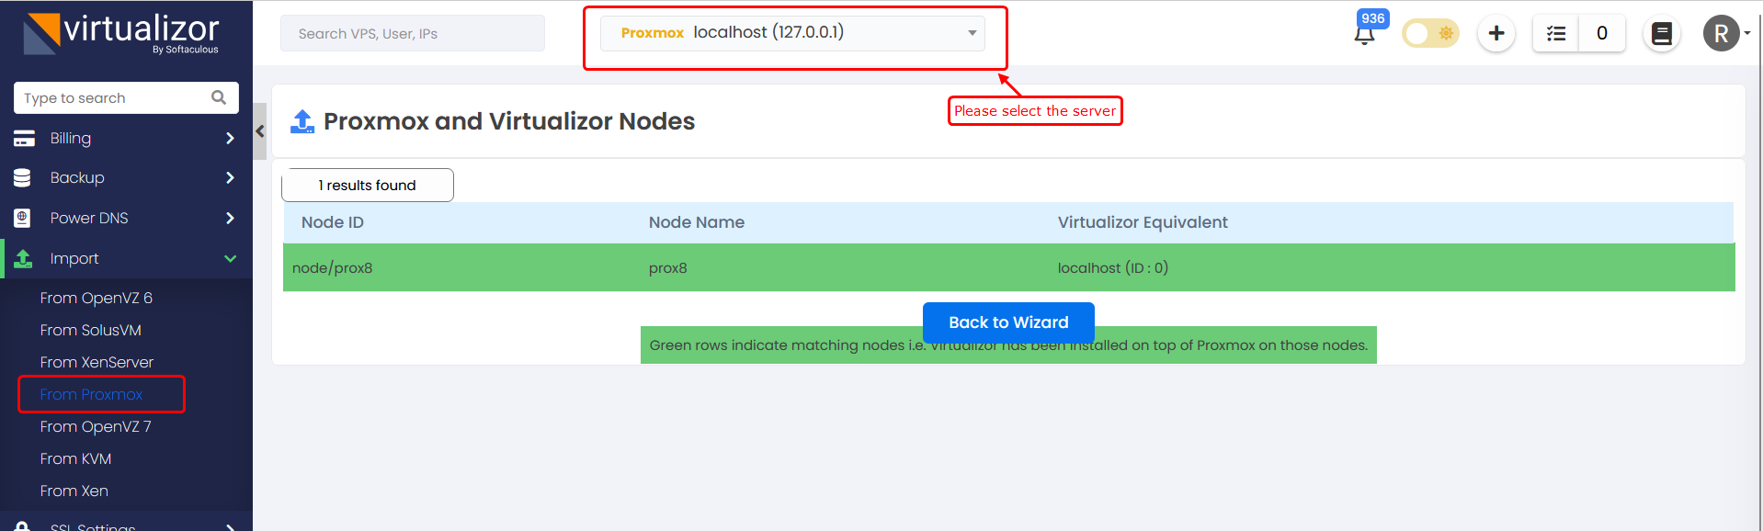This screenshot has height=531, width=1763.
Task: Open the documentation book icon
Action: [1662, 34]
